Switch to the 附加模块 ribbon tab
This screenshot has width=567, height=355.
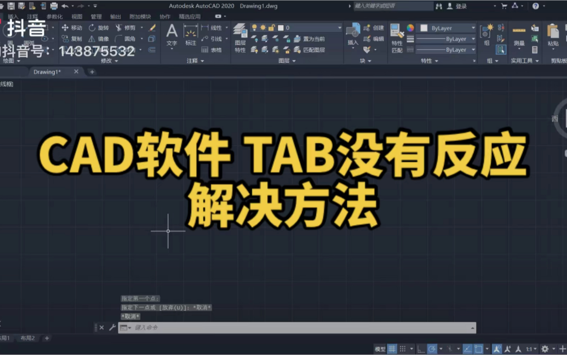point(140,17)
